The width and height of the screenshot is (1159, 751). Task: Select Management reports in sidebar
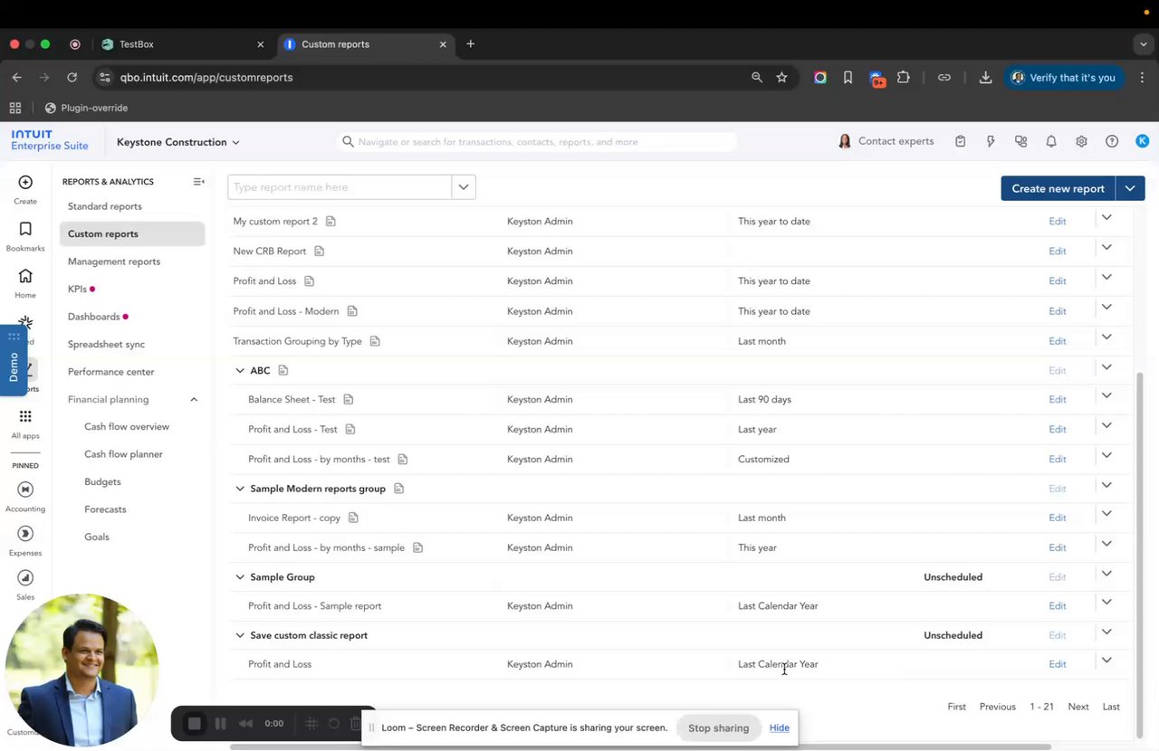coord(114,261)
